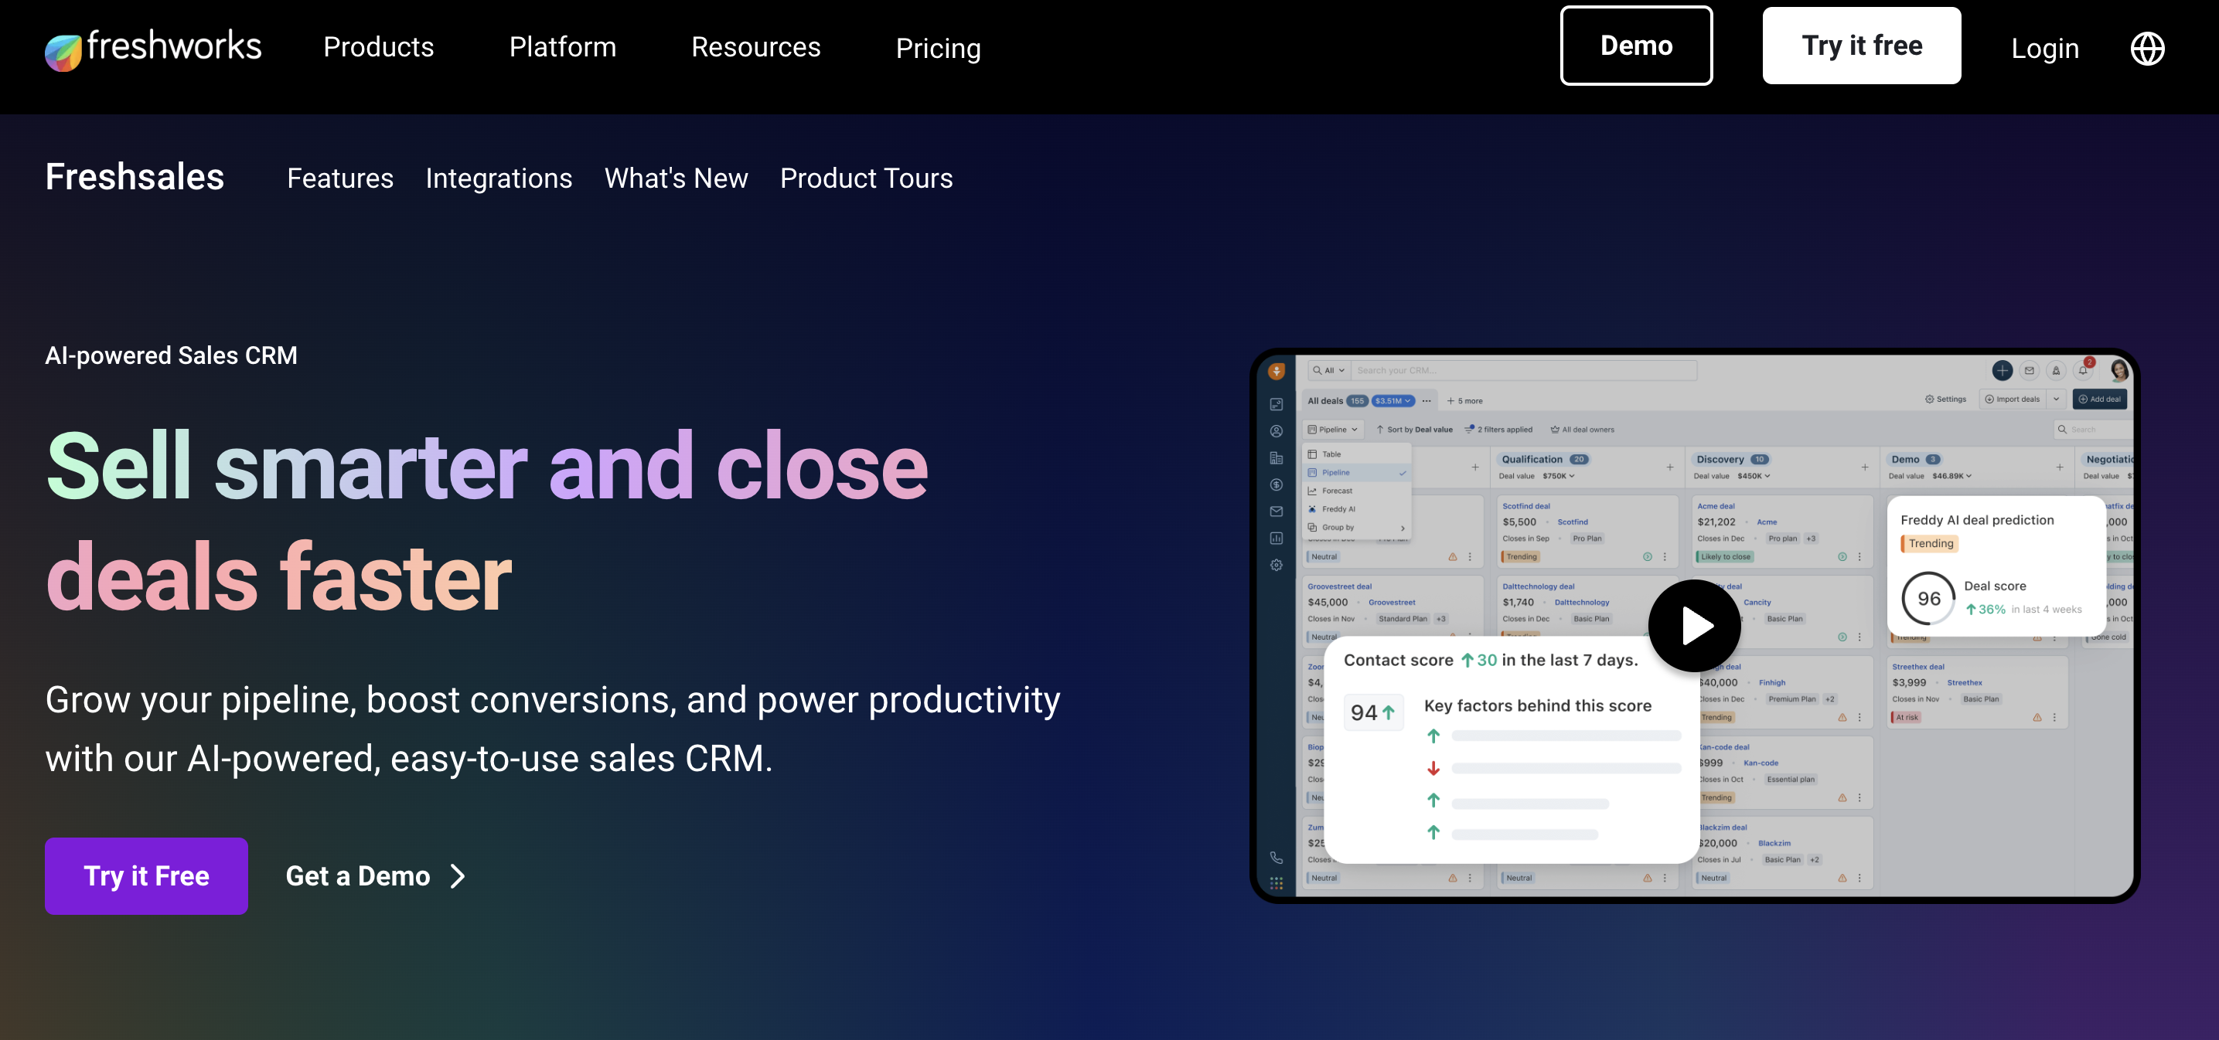The height and width of the screenshot is (1040, 2219).
Task: Open the Integrations tab
Action: (499, 178)
